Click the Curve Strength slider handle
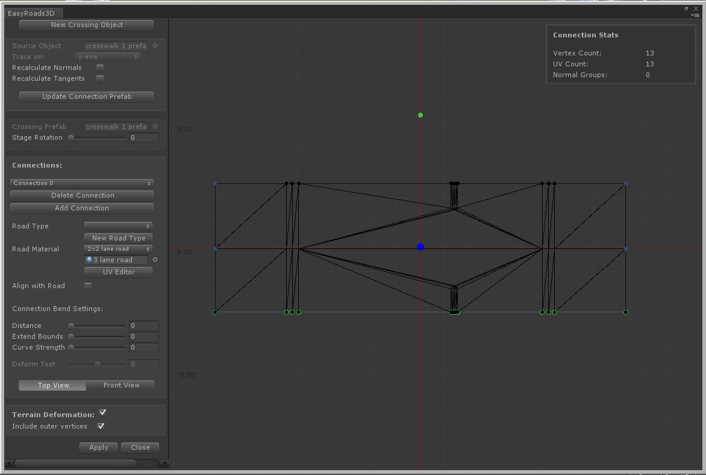 71,347
